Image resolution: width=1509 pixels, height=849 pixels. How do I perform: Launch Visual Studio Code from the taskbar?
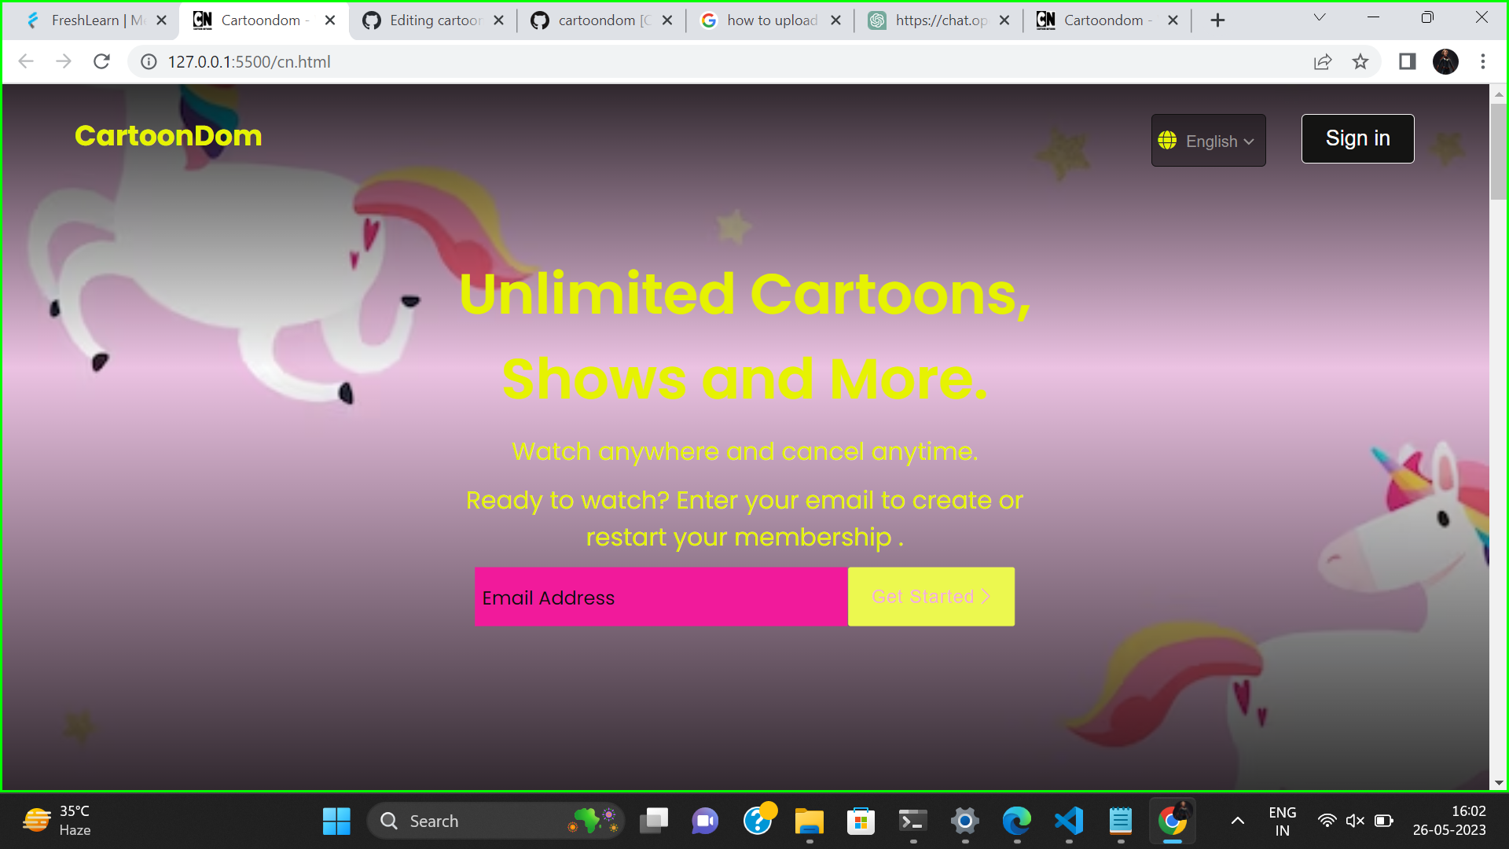1068,821
